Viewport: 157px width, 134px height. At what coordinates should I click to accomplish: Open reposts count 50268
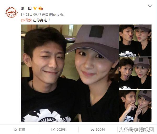(x=61, y=129)
